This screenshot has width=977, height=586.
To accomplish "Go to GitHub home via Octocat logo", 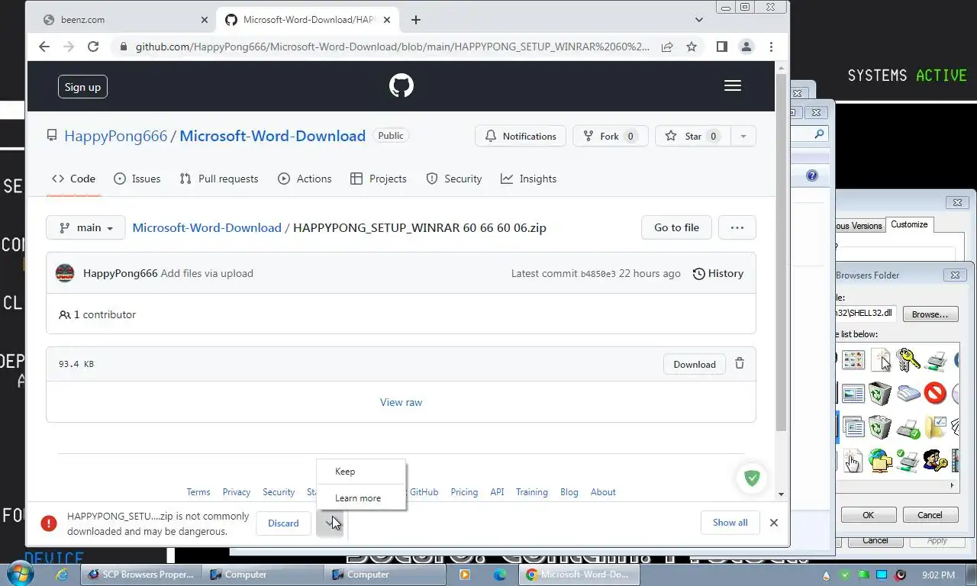I will coord(401,85).
